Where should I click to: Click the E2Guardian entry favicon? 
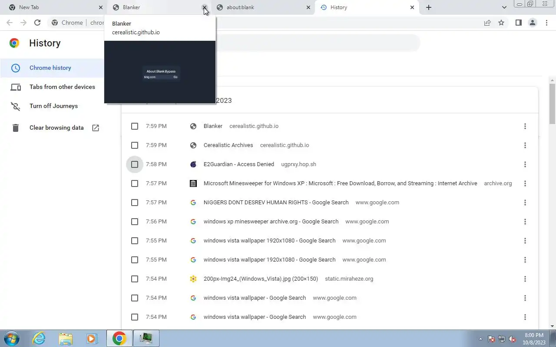tap(193, 164)
